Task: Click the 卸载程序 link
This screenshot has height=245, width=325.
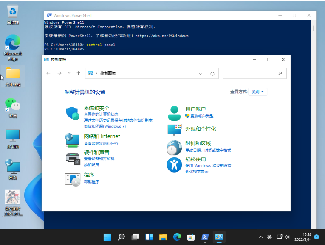Action: (x=91, y=182)
